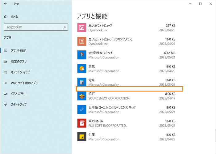Viewport: 216px width, 154px height.
Task: Click the 電卓 calculator app icon
Action: [x=82, y=82]
